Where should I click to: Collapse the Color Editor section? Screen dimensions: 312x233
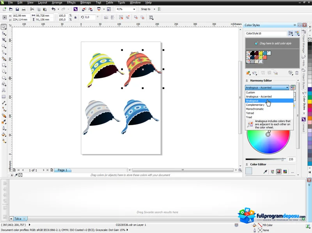247,164
